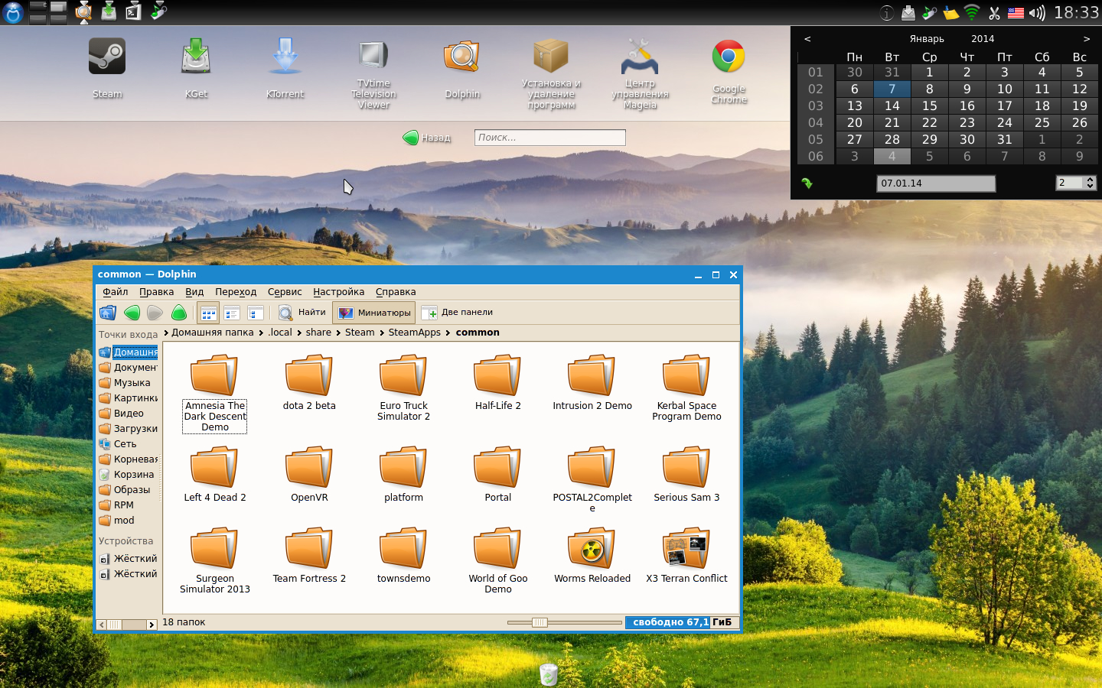Select RPM in places sidebar
Viewport: 1102px width, 688px height.
point(127,505)
